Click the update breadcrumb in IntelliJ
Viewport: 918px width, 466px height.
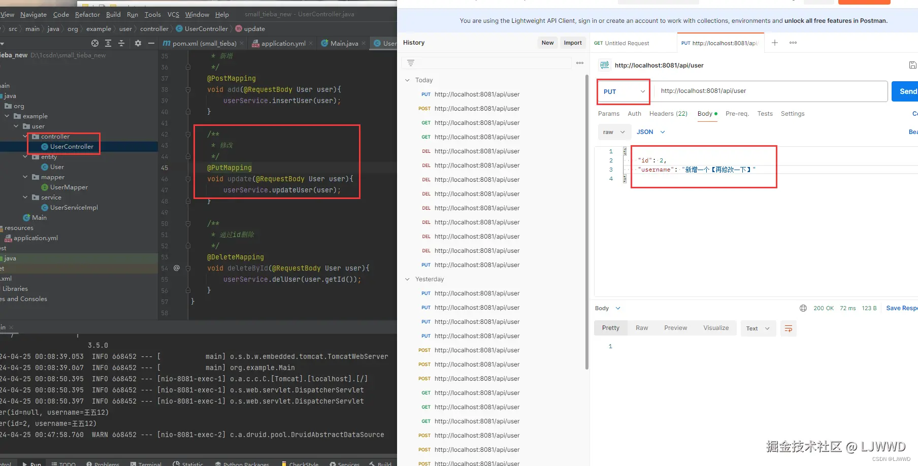[250, 29]
